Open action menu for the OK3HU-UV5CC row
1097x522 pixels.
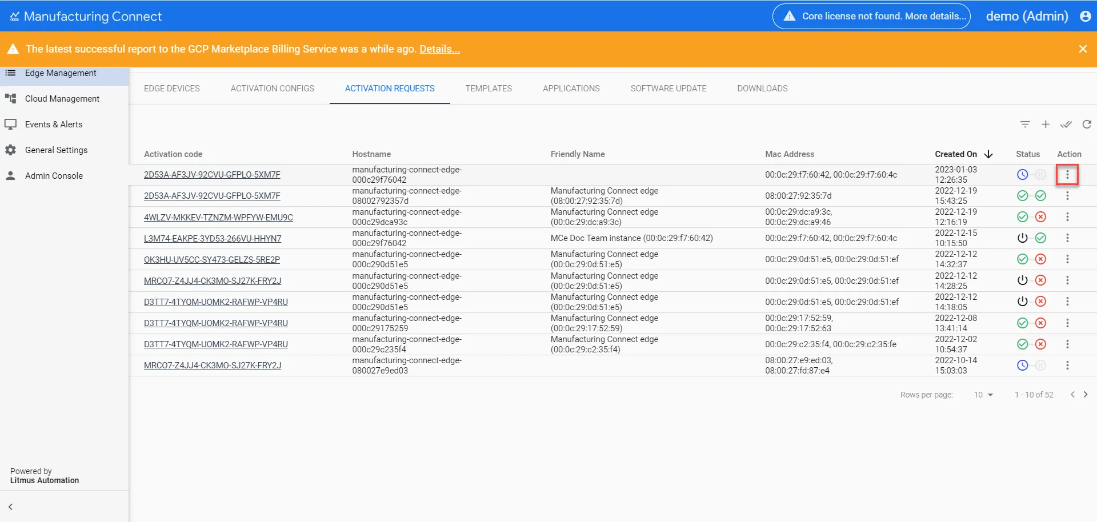tap(1067, 259)
